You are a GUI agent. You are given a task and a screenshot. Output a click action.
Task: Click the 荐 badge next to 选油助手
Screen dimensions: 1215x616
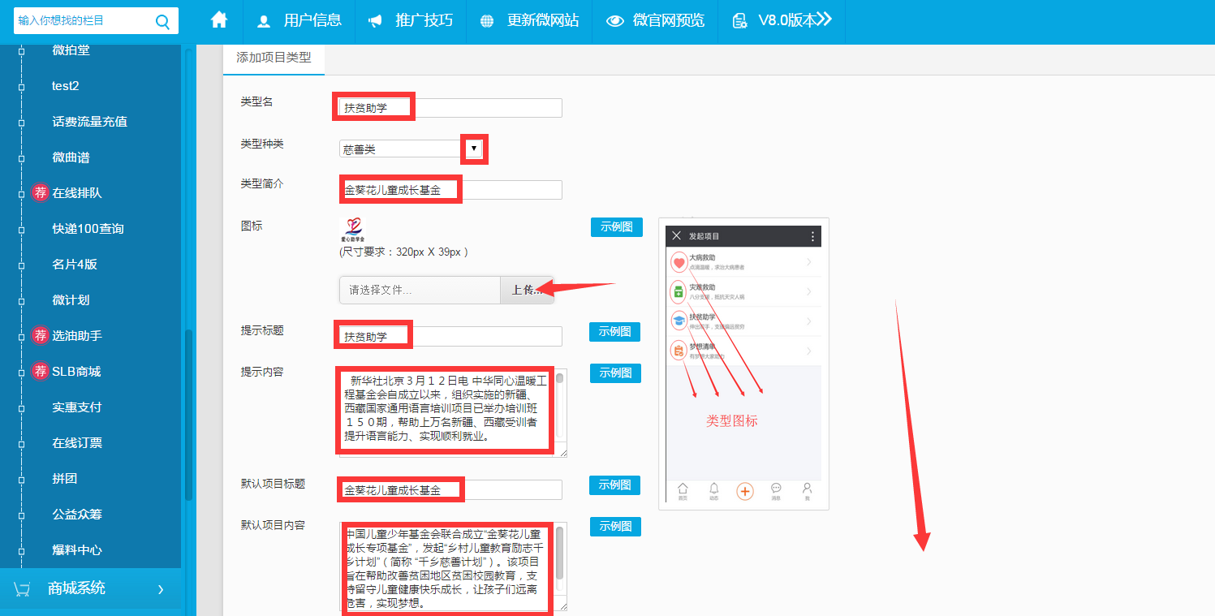tap(41, 335)
